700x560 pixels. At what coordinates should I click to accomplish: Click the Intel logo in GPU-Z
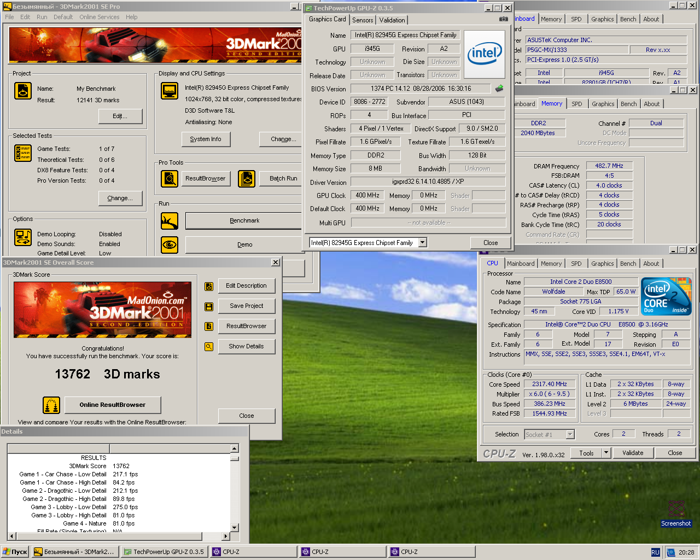[485, 54]
